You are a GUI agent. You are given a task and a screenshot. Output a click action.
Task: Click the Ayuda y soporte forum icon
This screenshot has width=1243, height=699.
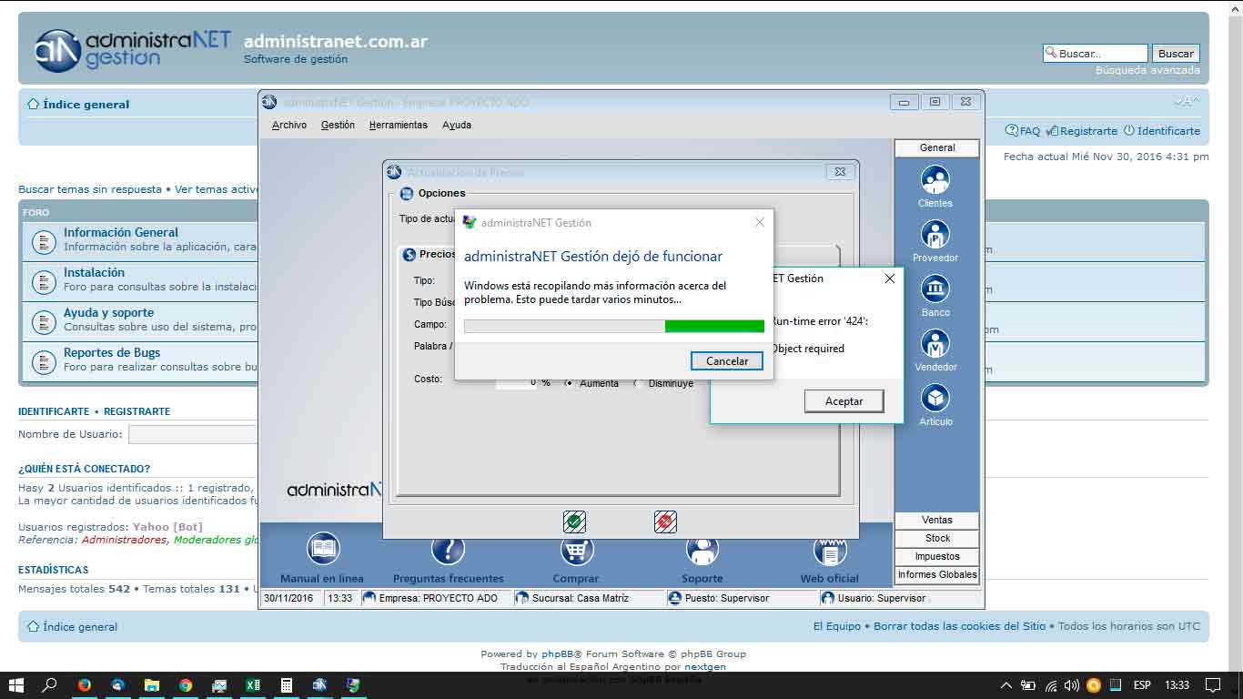click(x=44, y=322)
